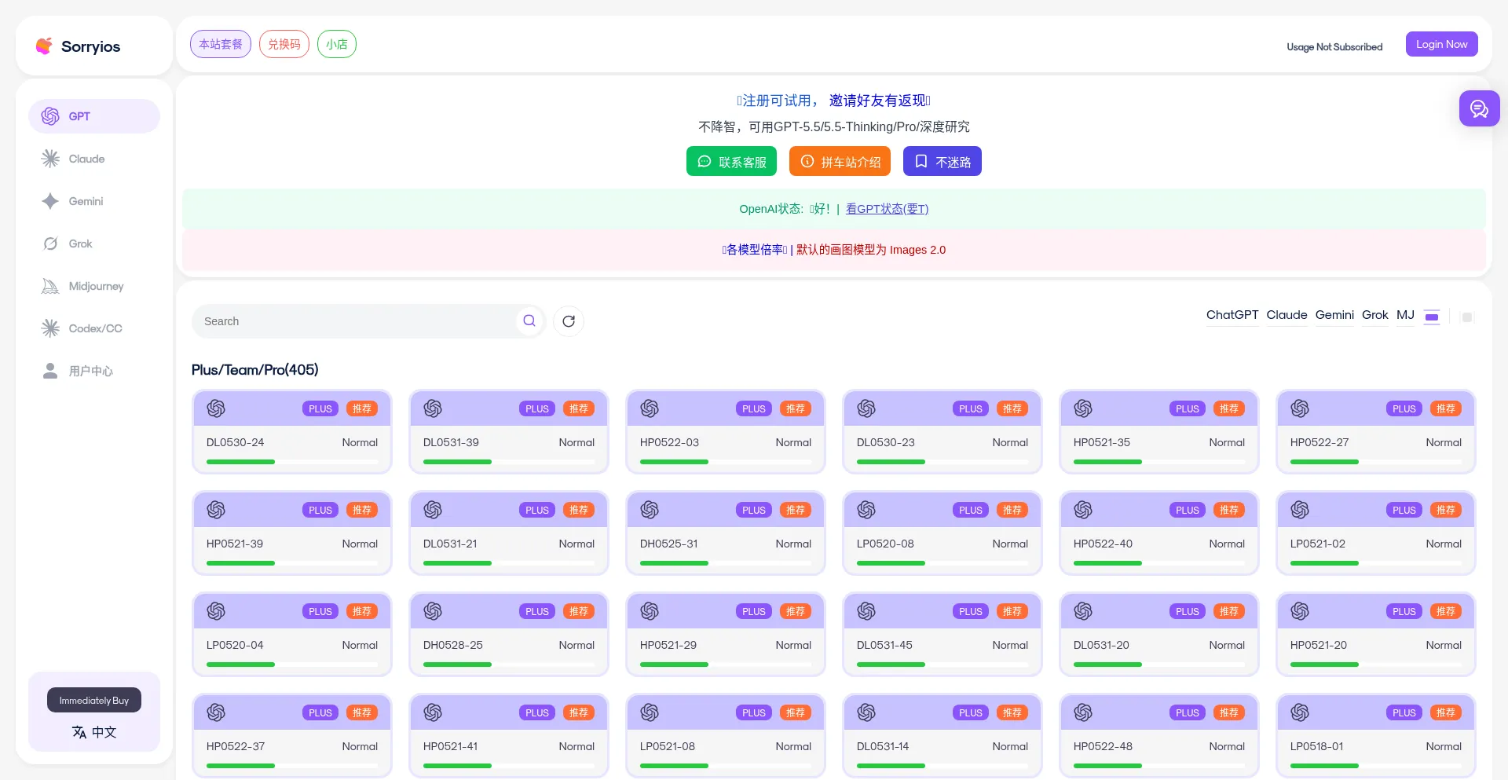Viewport: 1508px width, 780px height.
Task: Open Gemini in the left sidebar
Action: [x=94, y=201]
